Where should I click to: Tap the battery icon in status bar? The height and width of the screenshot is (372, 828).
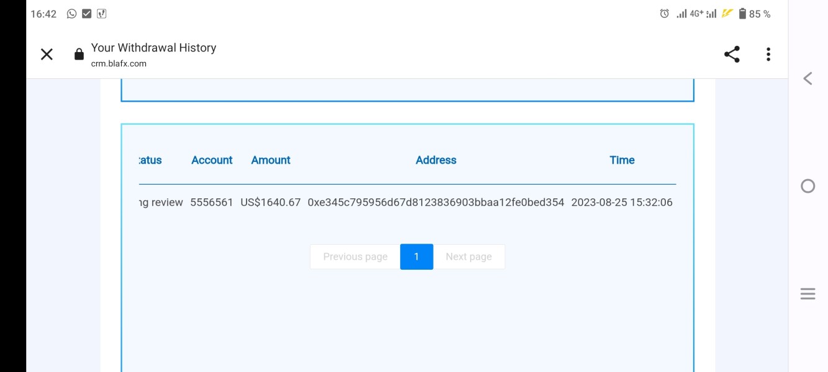[x=742, y=14]
